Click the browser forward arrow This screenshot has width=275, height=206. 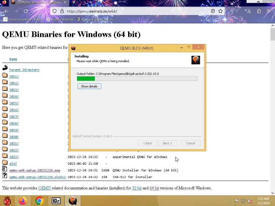pos(16,11)
